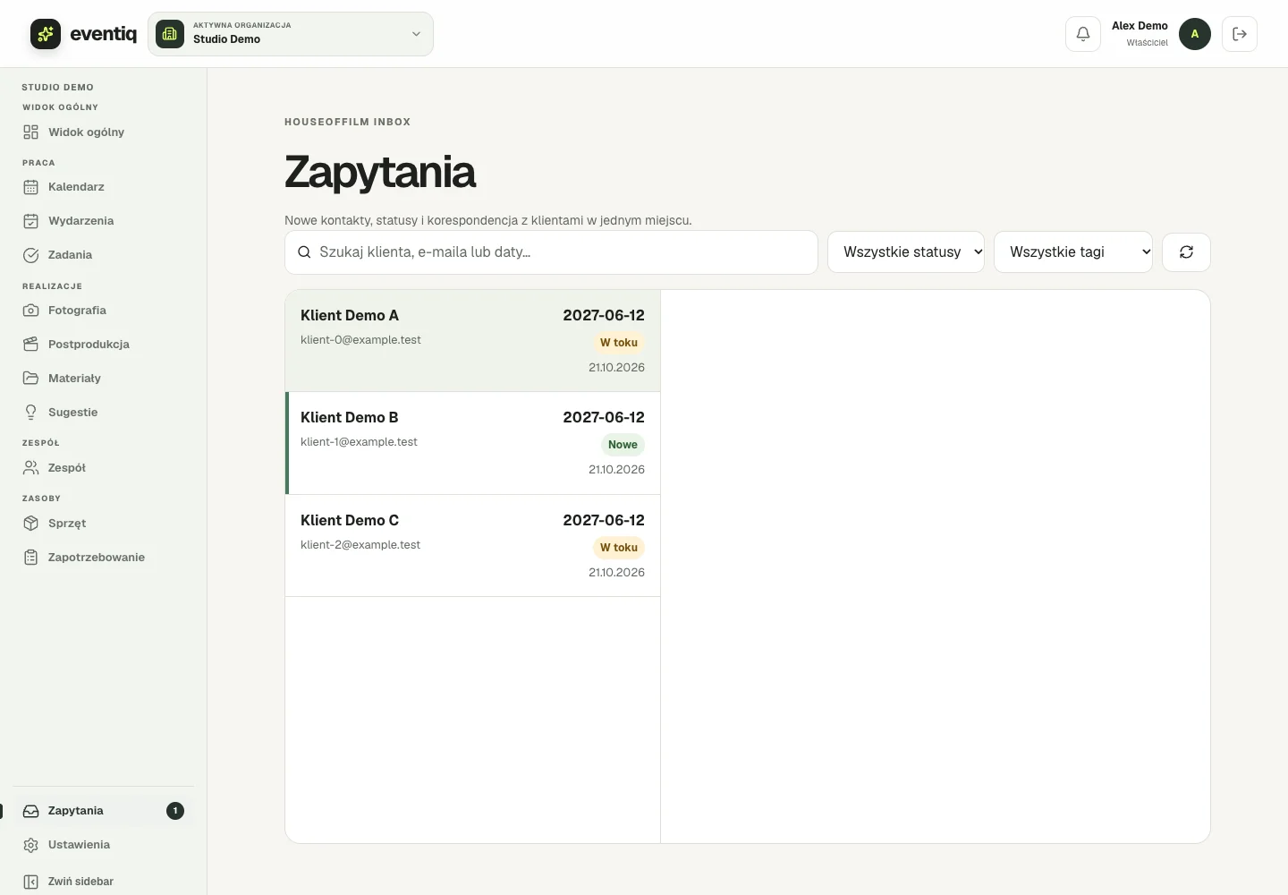This screenshot has height=895, width=1288.
Task: Click the Widok ogólny dashboard icon
Action: pos(31,132)
